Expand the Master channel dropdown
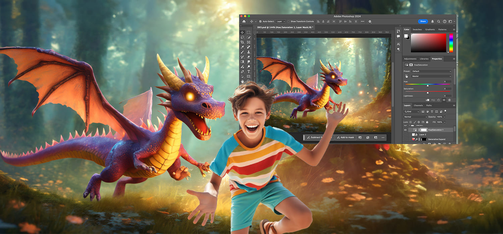 431,76
